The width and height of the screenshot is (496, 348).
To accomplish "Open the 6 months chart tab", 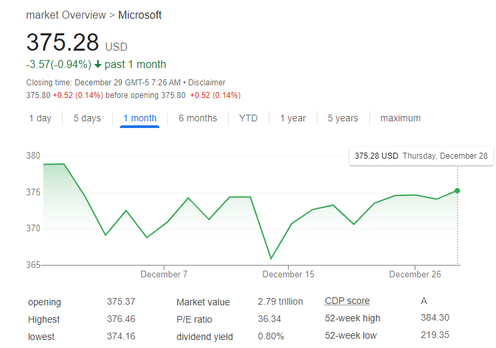I will point(198,118).
